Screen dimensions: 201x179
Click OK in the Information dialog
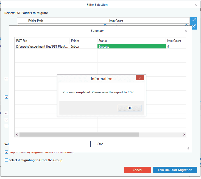tap(130, 108)
